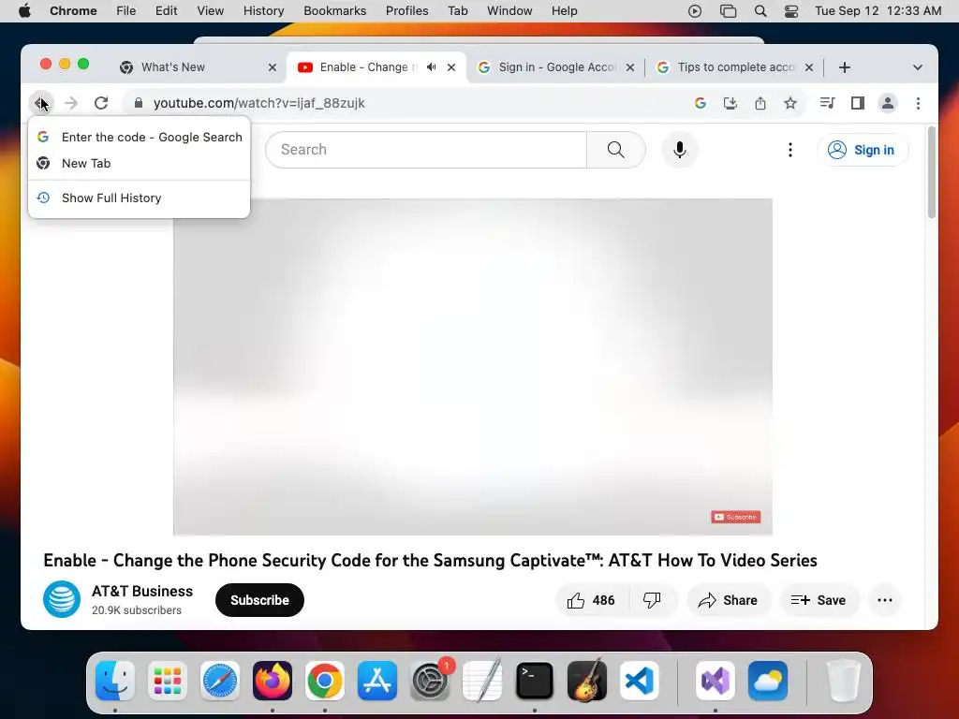Click the Subscribe overlay in the video
This screenshot has width=959, height=719.
pos(736,517)
